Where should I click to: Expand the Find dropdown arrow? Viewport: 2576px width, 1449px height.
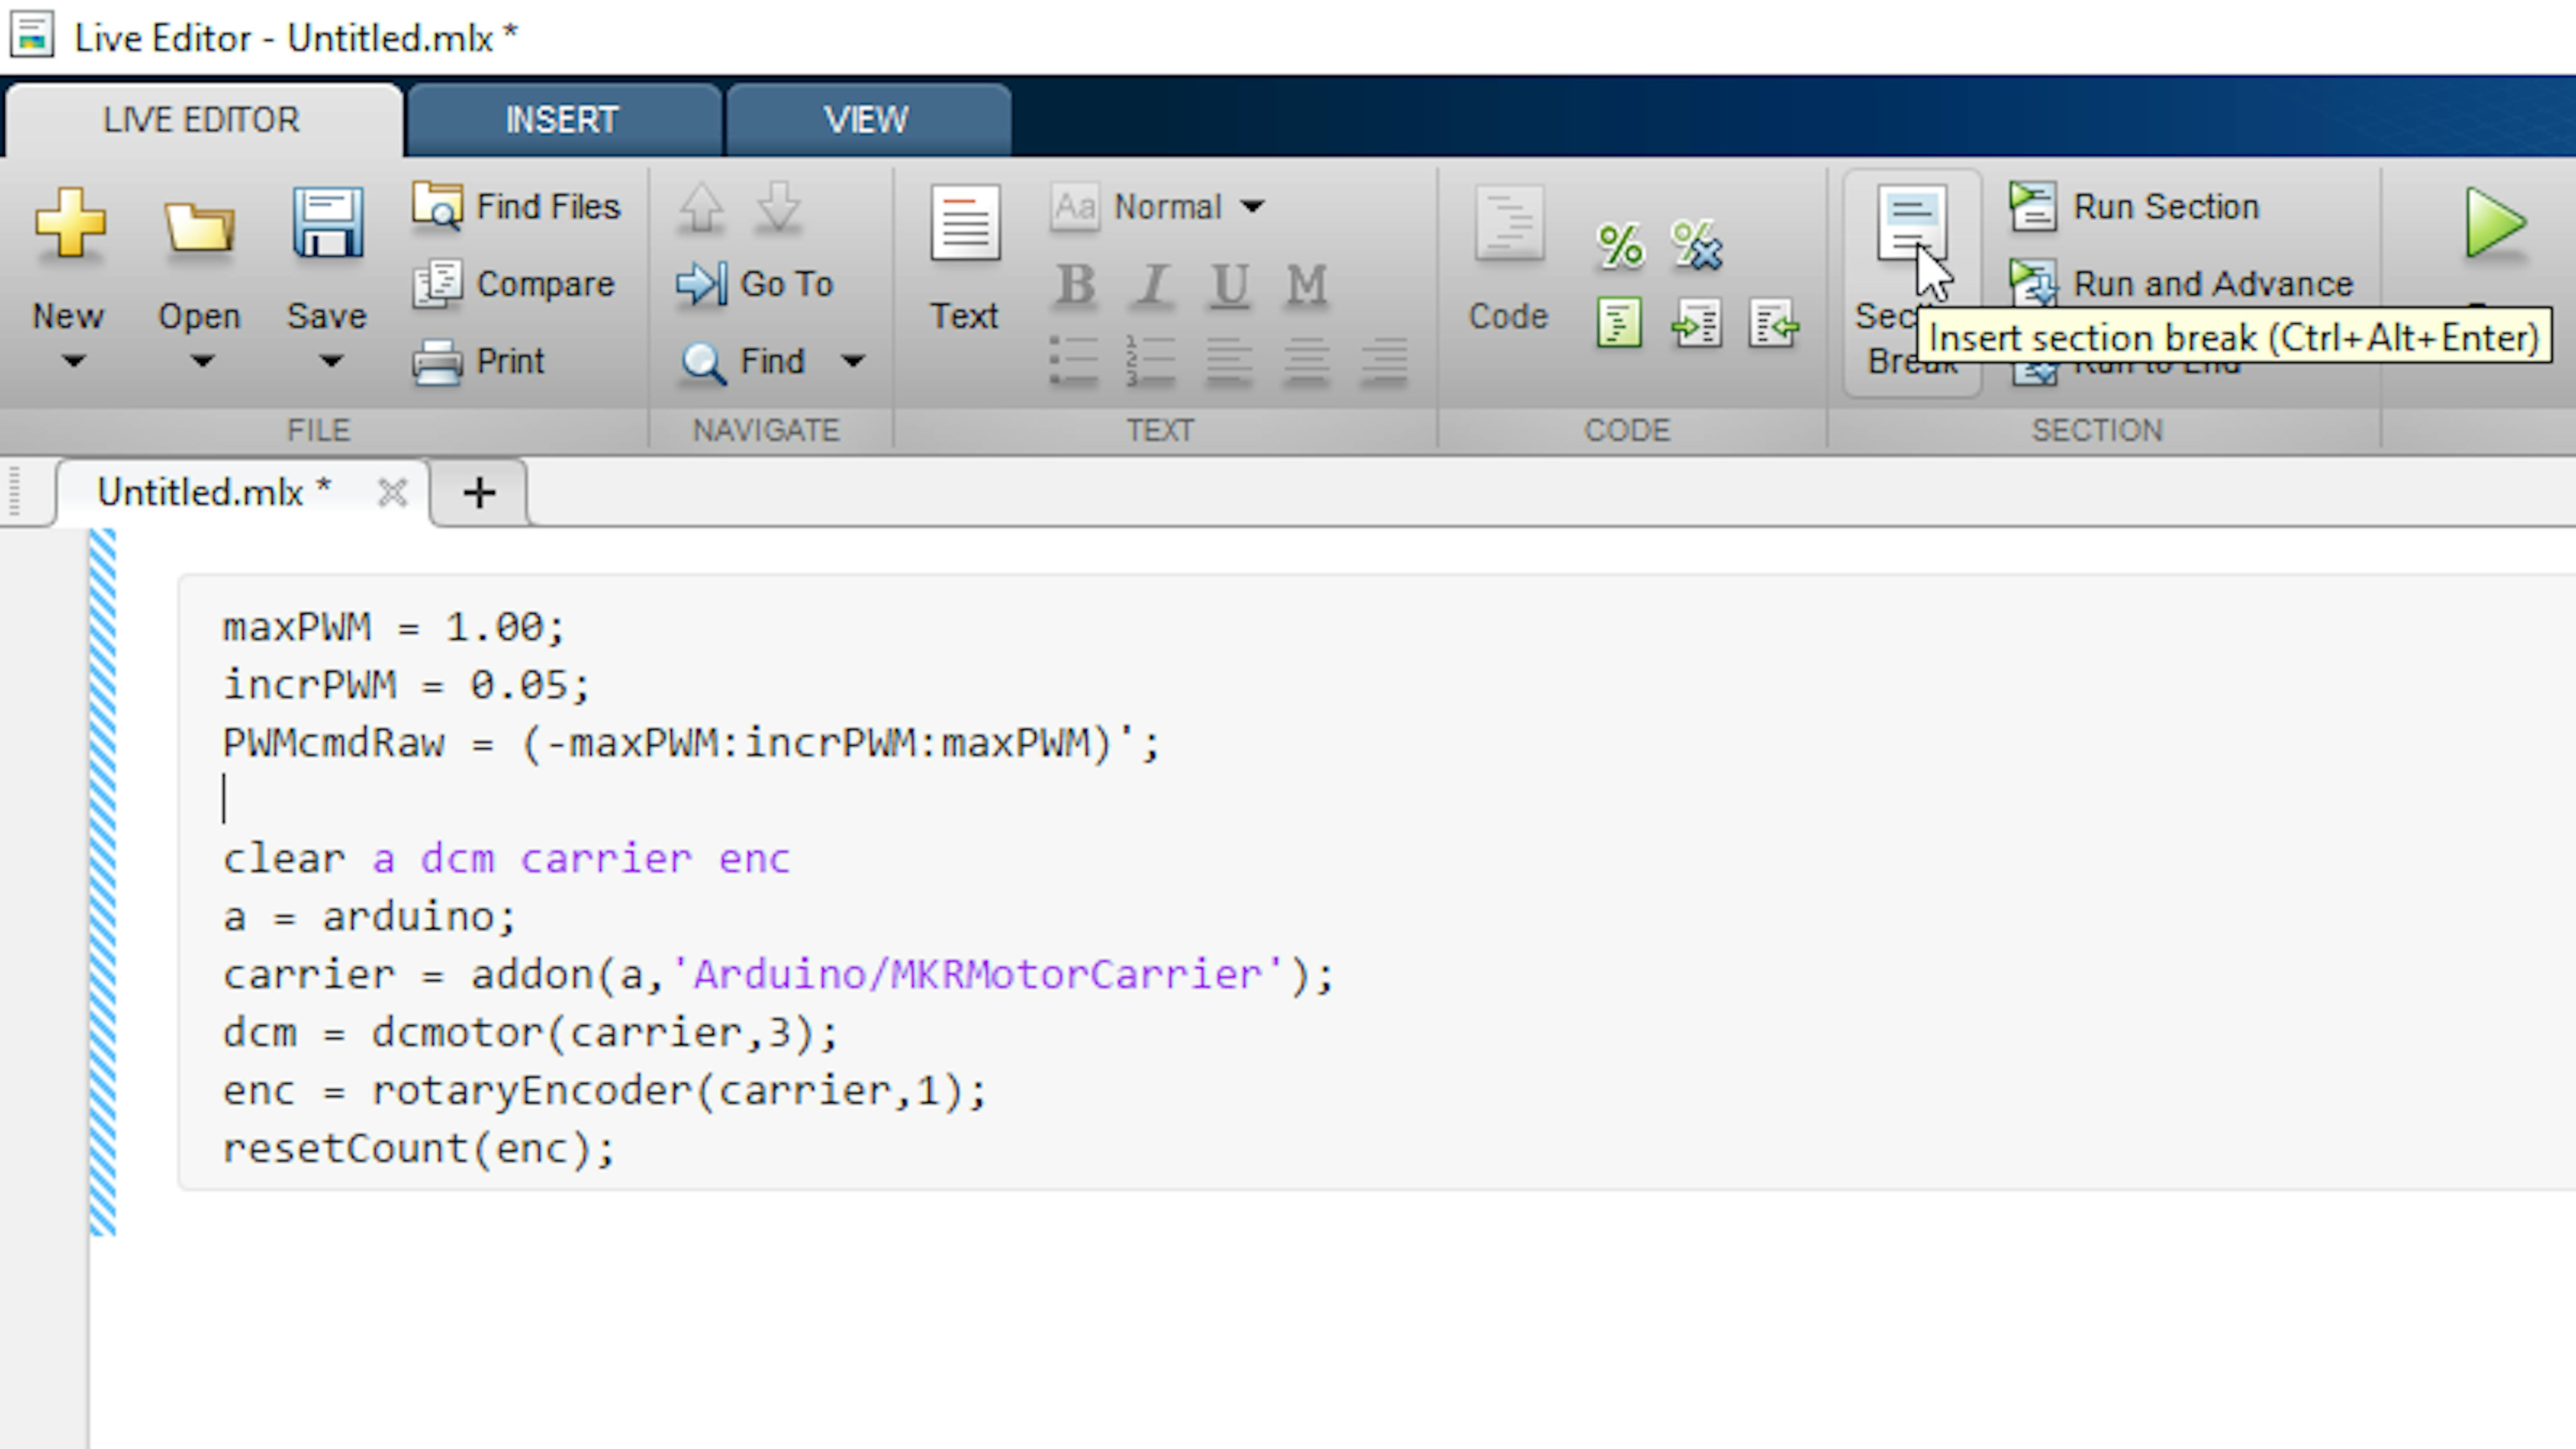[x=853, y=361]
